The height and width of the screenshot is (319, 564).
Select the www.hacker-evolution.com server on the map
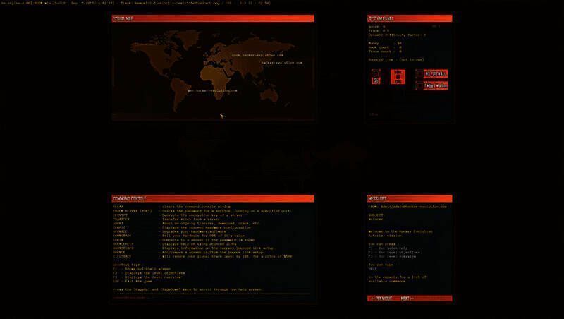pyautogui.click(x=257, y=55)
